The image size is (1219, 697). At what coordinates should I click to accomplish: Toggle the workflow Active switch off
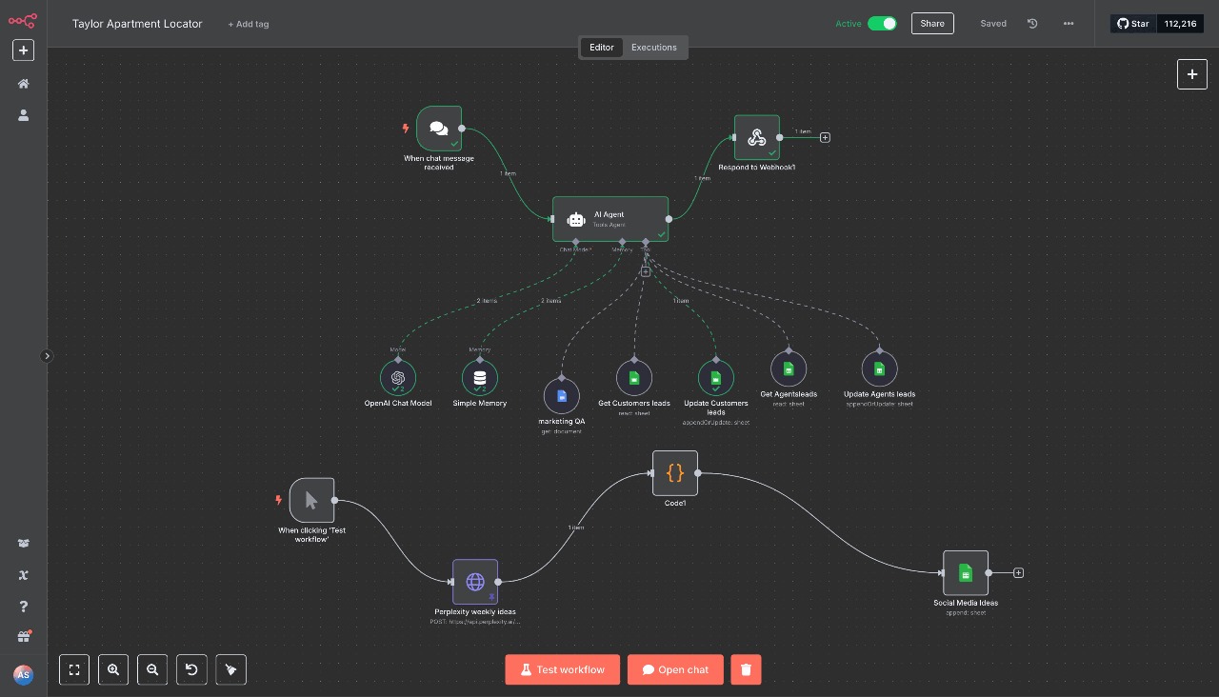(x=882, y=23)
